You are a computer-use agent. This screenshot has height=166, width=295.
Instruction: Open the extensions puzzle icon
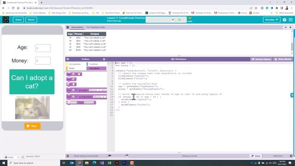tap(277, 8)
